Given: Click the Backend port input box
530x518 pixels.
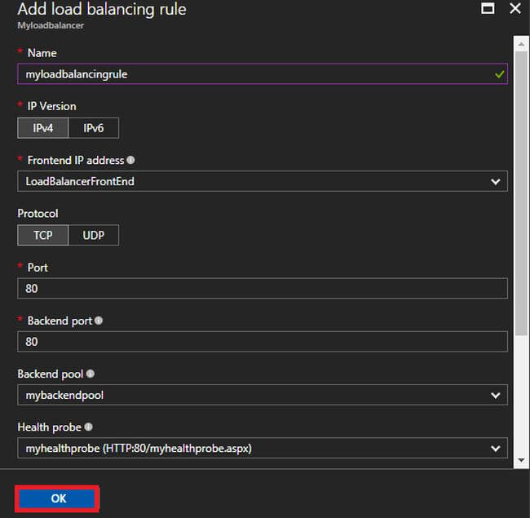Looking at the screenshot, I should [262, 342].
